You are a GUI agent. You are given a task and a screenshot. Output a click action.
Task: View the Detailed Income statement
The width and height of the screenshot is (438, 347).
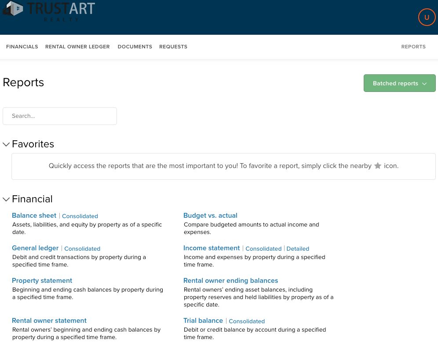pyautogui.click(x=298, y=249)
